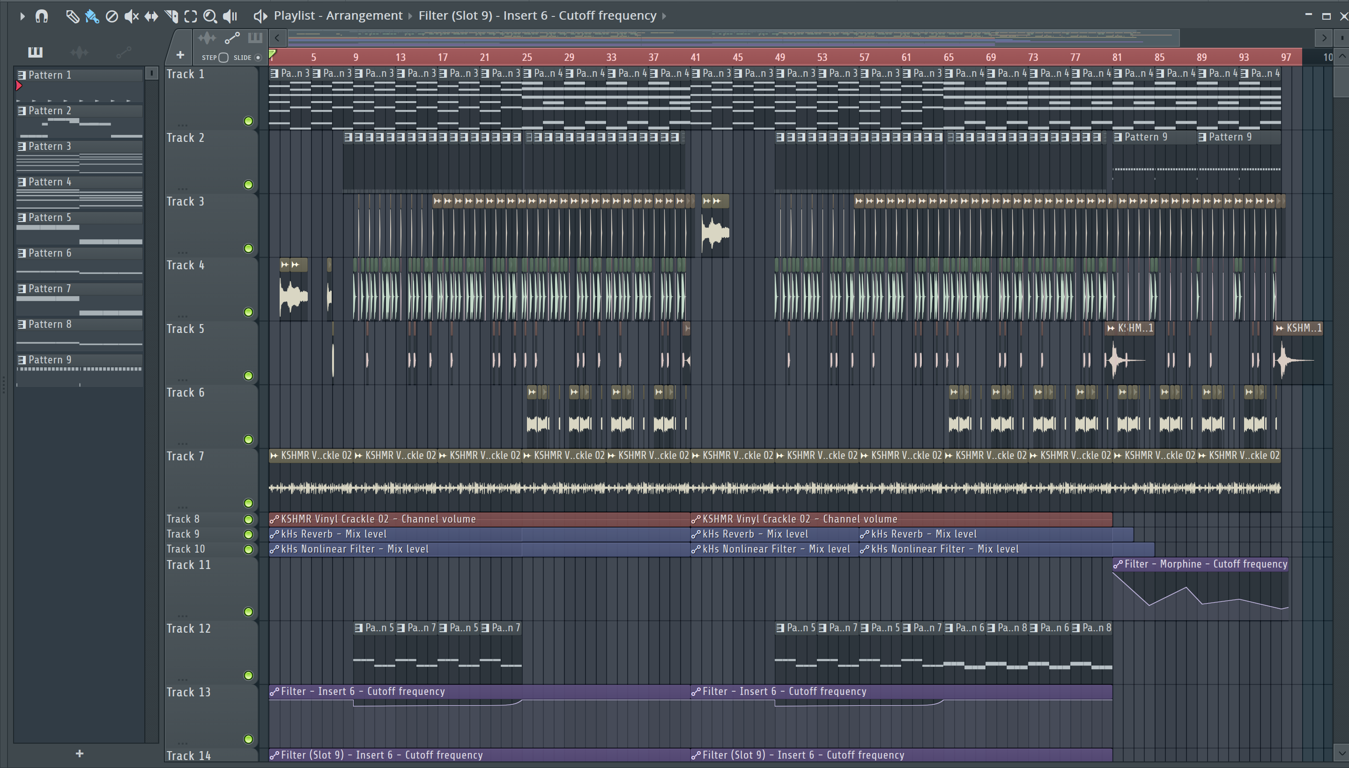Click bar 49 on the timeline ruler
The height and width of the screenshot is (768, 1349).
780,57
